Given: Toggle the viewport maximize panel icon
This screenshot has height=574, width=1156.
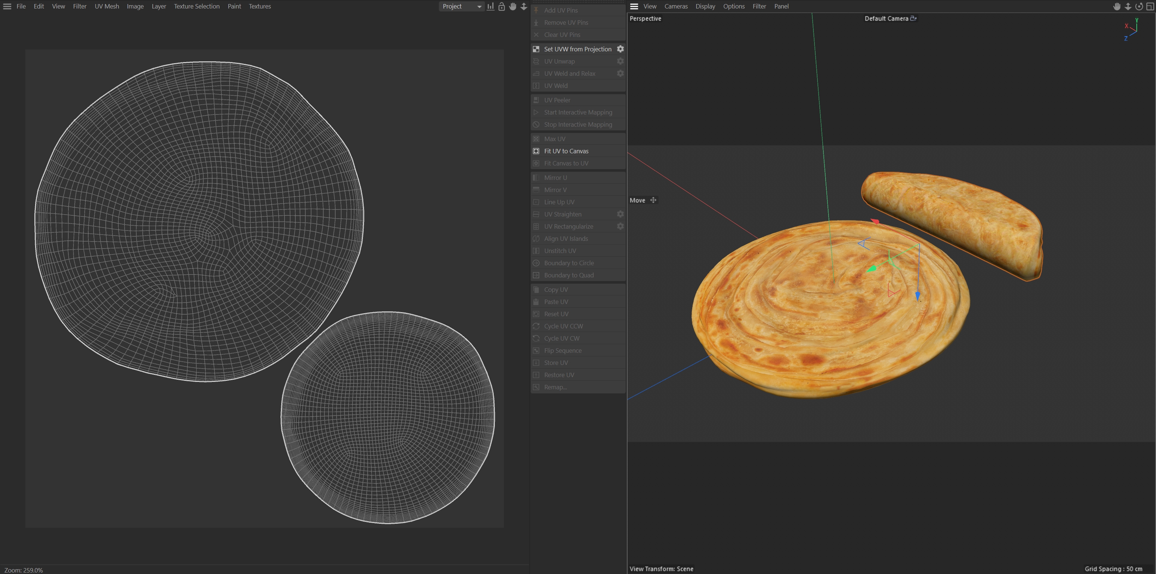Looking at the screenshot, I should 1150,6.
